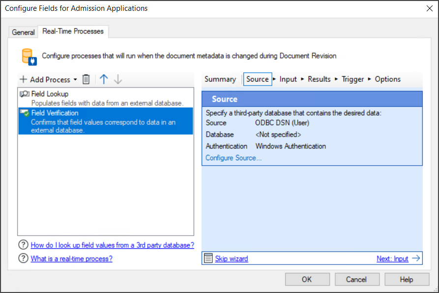Select Summary in the wizard steps

point(220,79)
